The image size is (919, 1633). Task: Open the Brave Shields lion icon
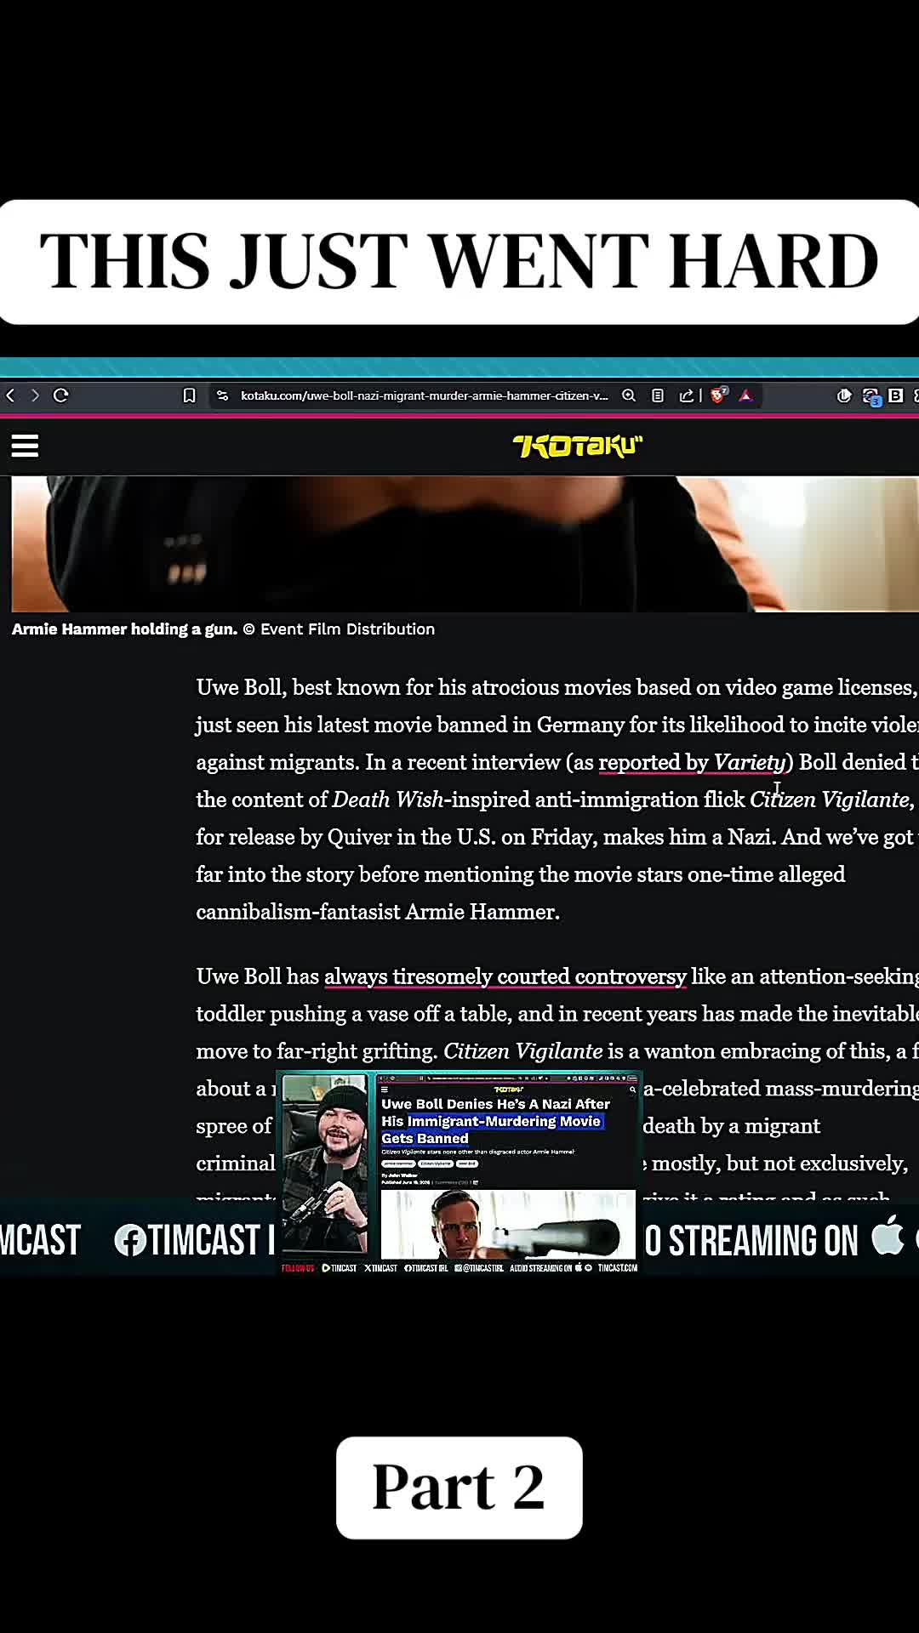tap(719, 395)
